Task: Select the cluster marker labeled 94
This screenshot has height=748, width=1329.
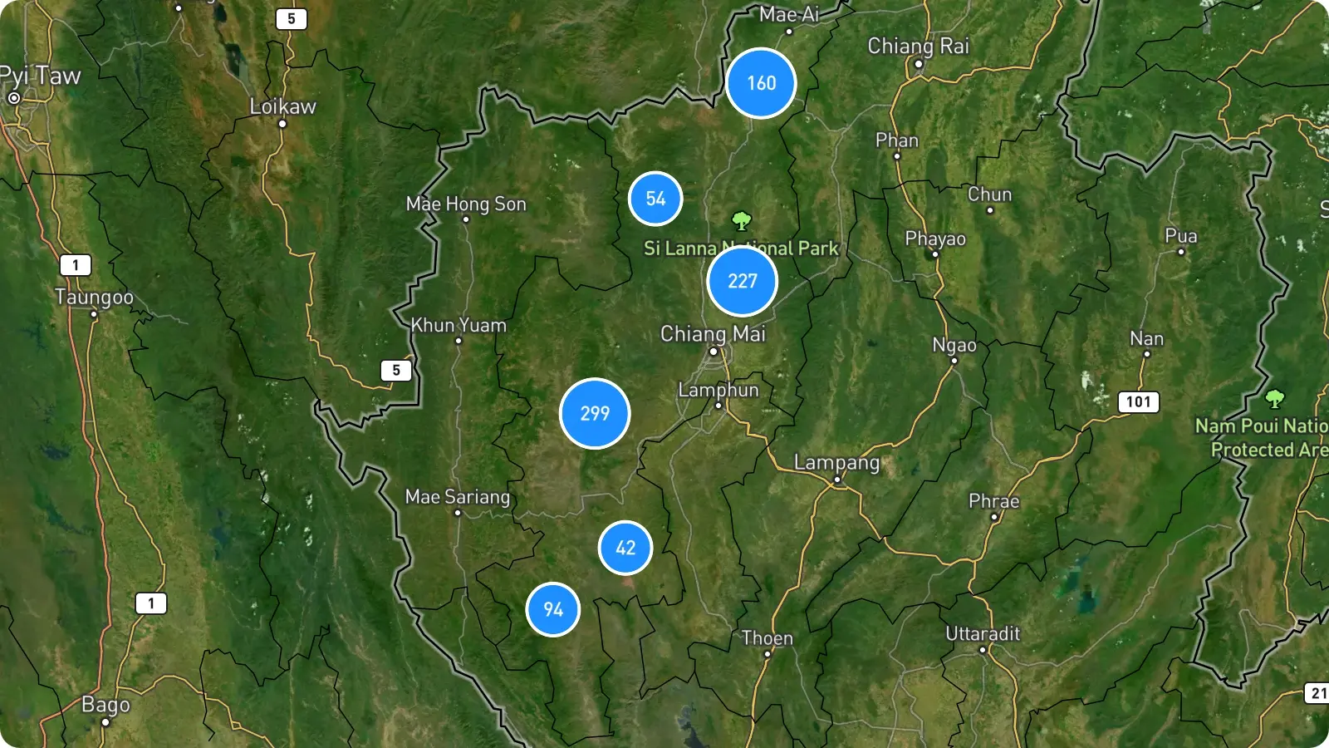Action: click(x=553, y=609)
